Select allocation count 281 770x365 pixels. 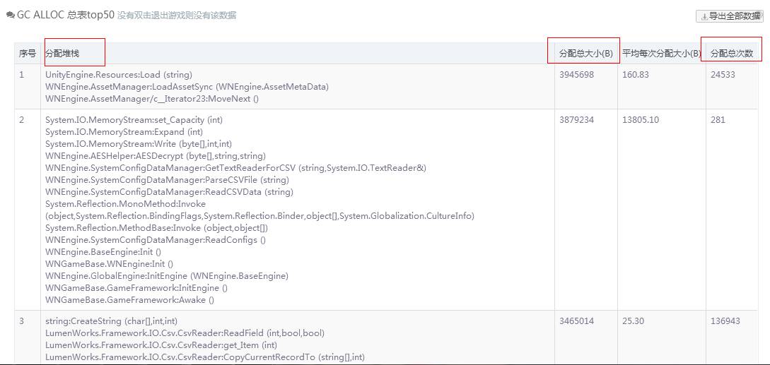pyautogui.click(x=718, y=120)
